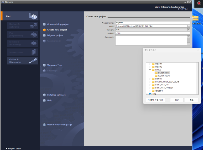Expand Project view at bottom left
203x150 pixels.
coord(13,148)
